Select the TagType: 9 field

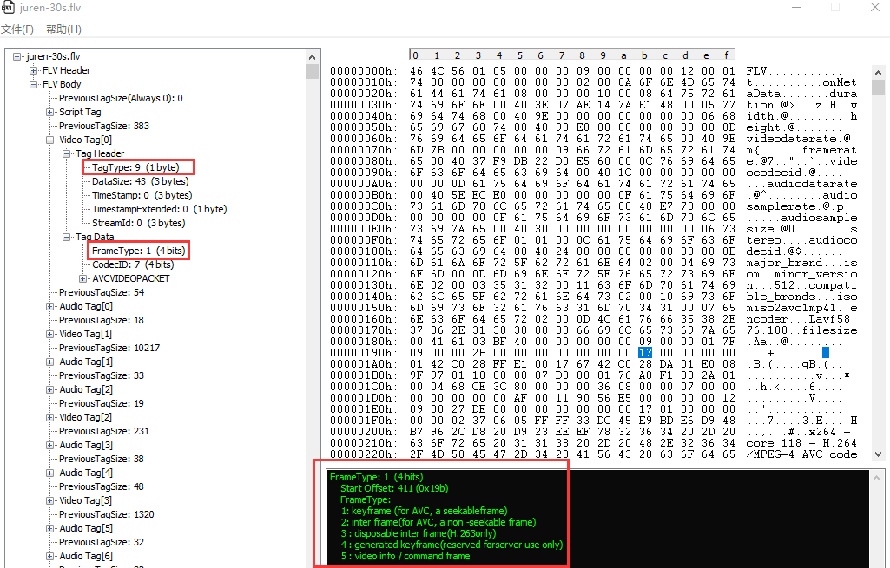pos(140,167)
